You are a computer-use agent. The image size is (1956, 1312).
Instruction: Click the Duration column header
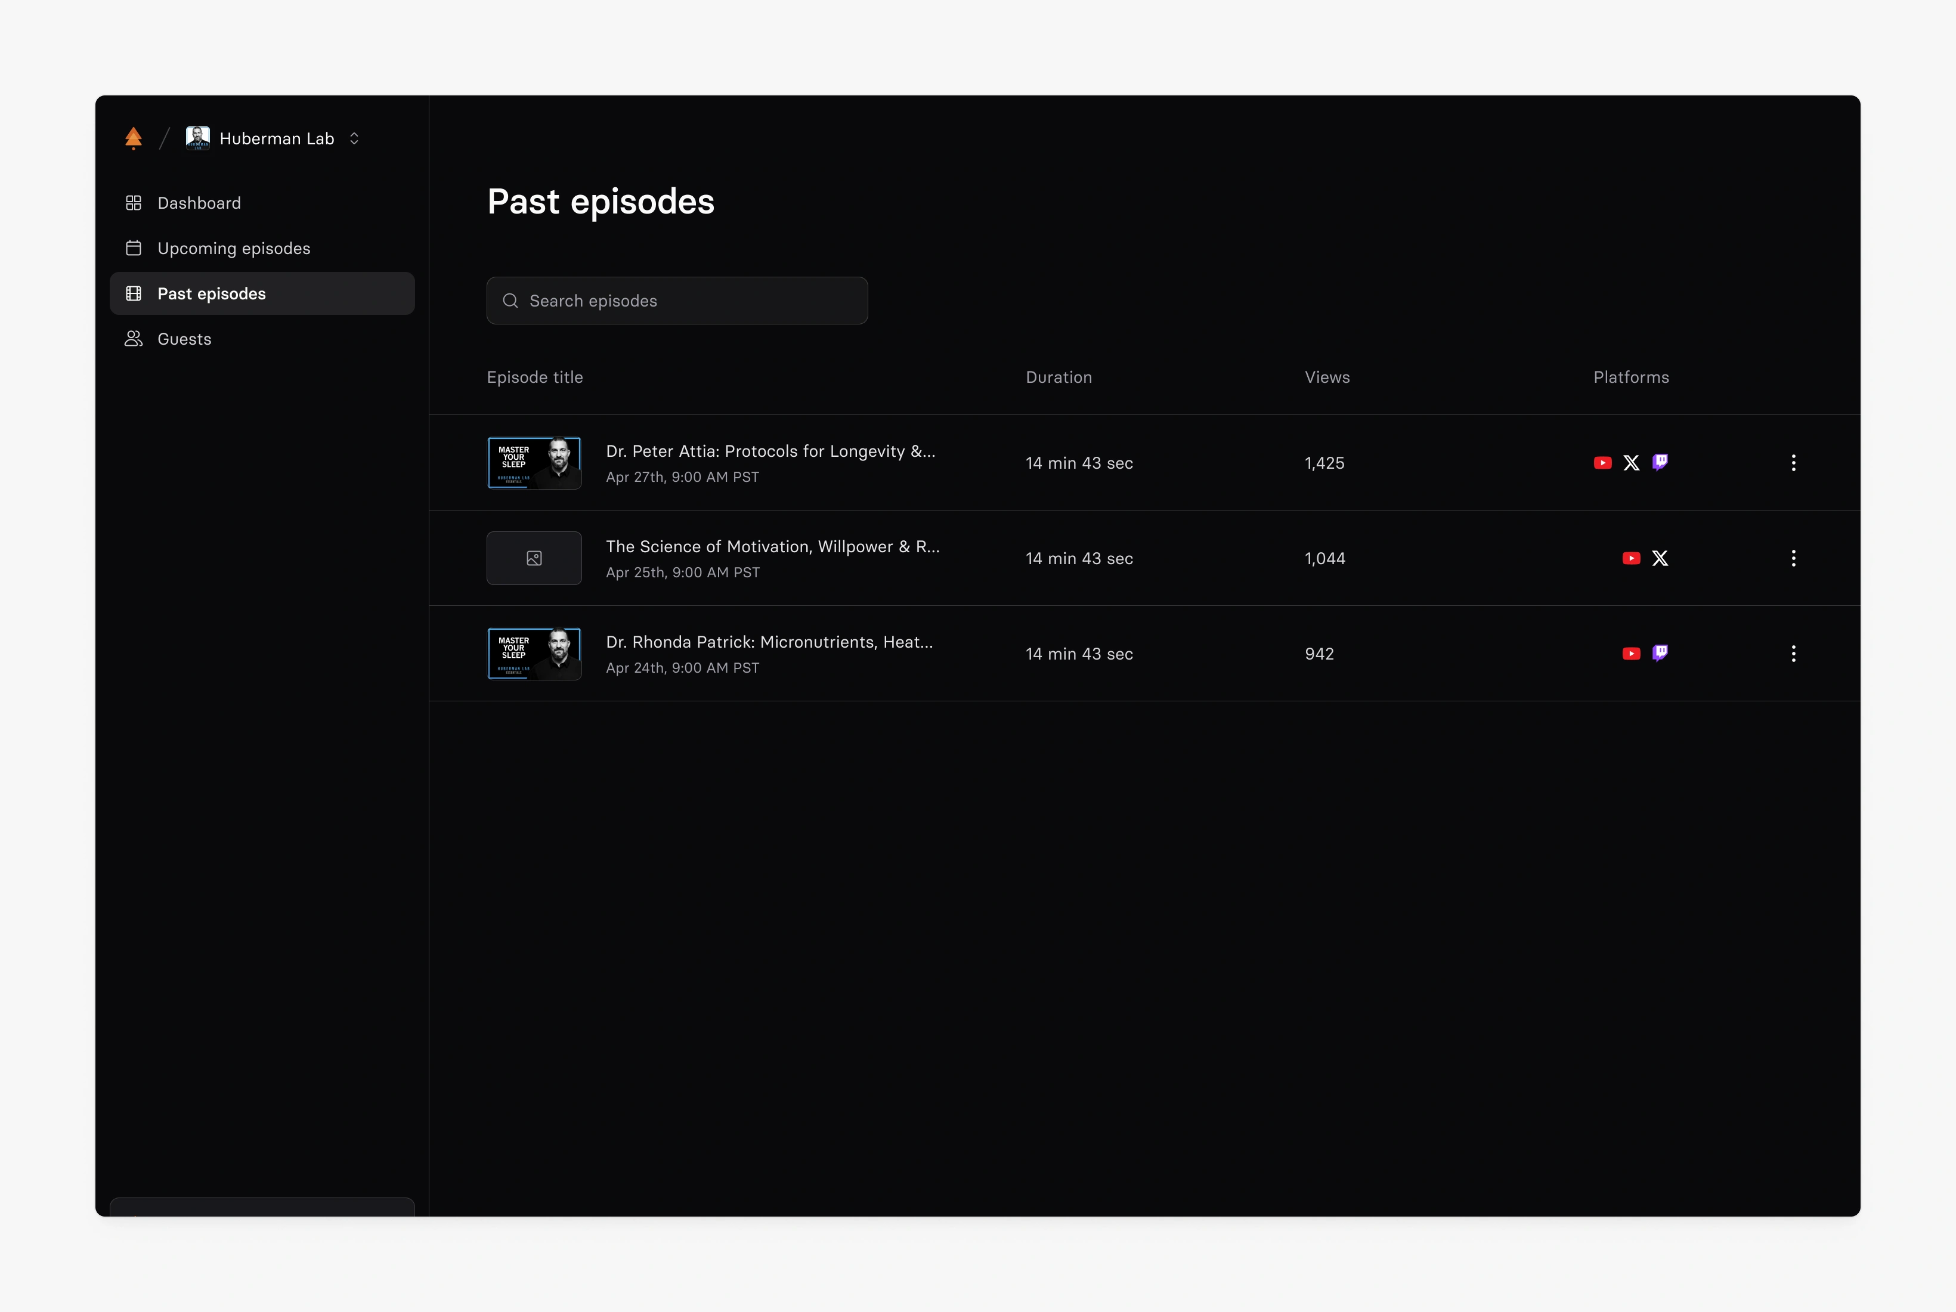(x=1059, y=377)
